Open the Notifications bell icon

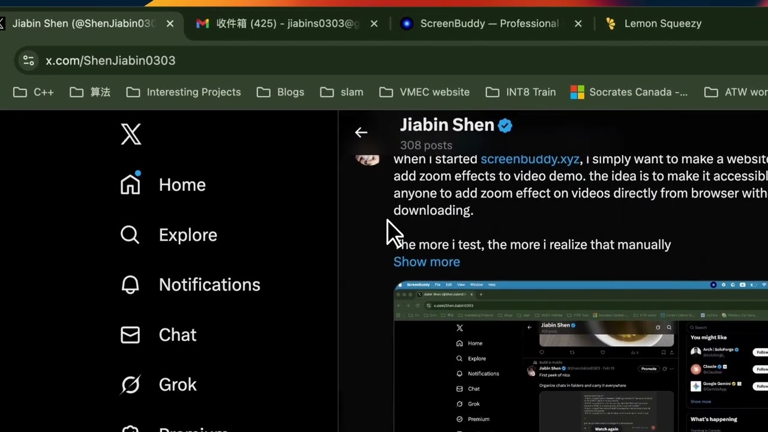(x=130, y=284)
